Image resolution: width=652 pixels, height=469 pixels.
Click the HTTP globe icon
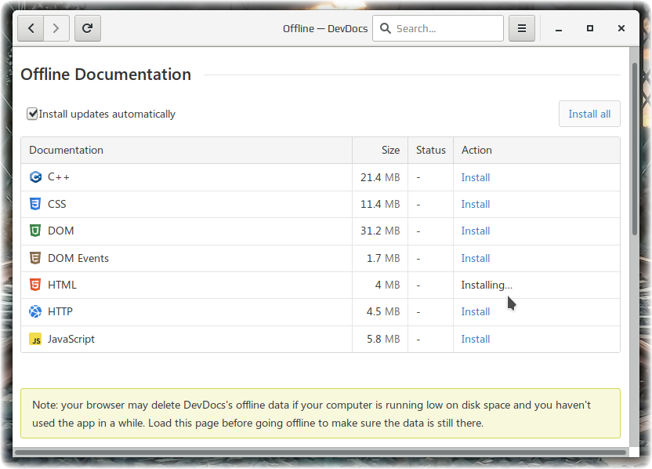point(35,311)
